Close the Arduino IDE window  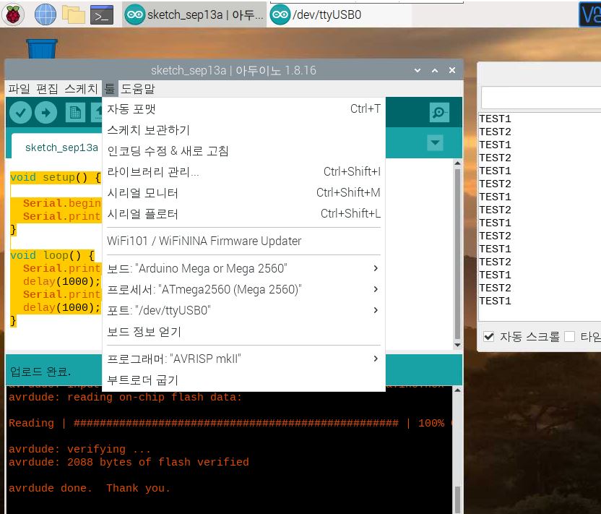click(452, 70)
